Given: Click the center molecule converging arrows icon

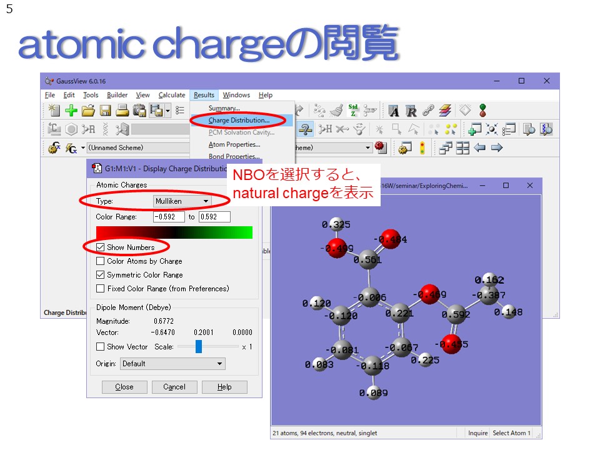Looking at the screenshot, I should pyautogui.click(x=492, y=129).
